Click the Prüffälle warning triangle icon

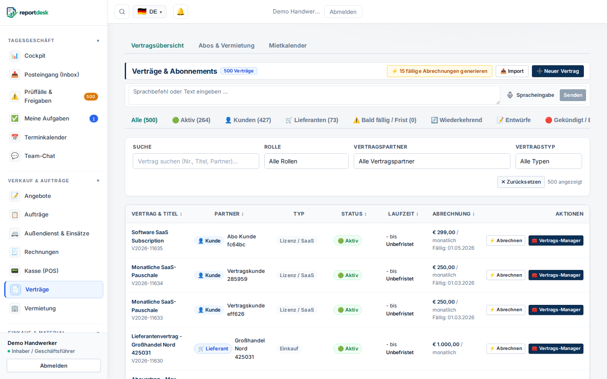tap(15, 96)
